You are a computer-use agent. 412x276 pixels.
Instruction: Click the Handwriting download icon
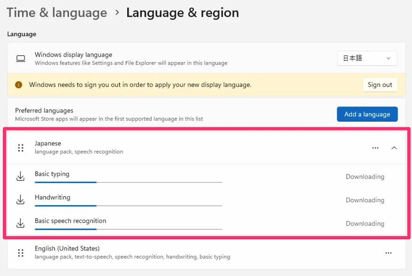click(x=20, y=200)
